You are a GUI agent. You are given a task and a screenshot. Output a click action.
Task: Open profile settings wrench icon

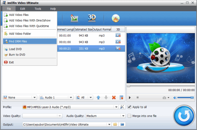click(122, 107)
